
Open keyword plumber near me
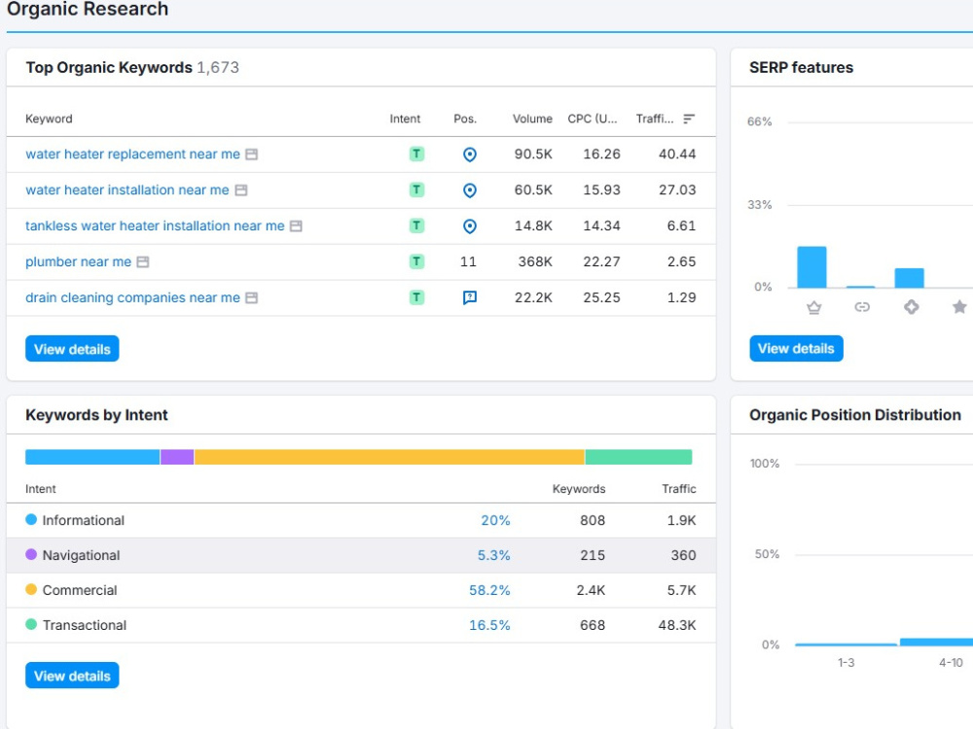(x=78, y=261)
